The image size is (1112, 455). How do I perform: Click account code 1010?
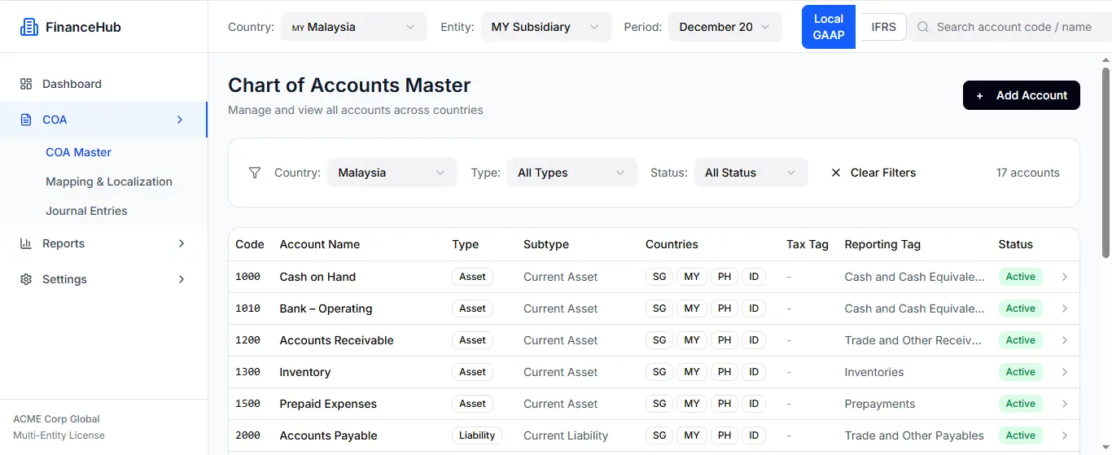point(247,308)
